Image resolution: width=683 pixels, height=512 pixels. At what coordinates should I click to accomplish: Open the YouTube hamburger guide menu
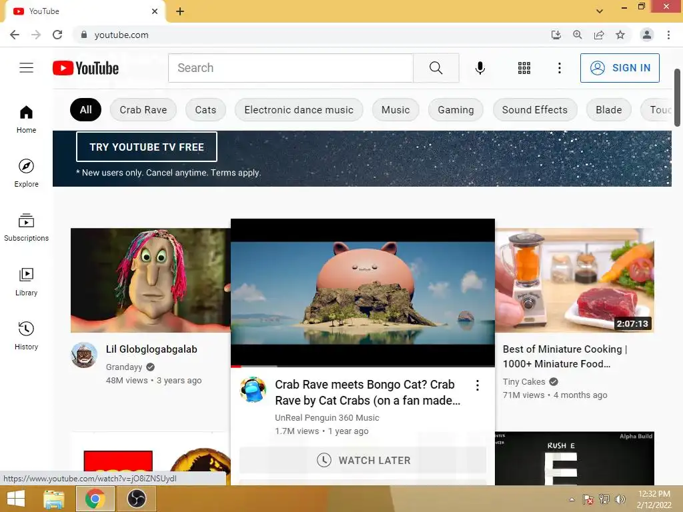coord(26,68)
